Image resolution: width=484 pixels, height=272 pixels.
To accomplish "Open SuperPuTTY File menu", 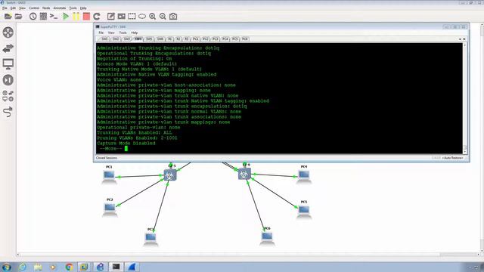I will (x=101, y=32).
